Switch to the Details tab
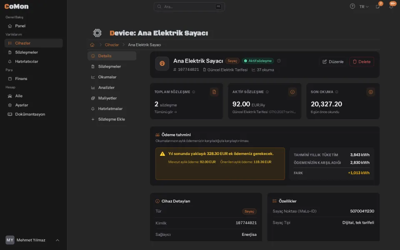The width and height of the screenshot is (400, 250). pyautogui.click(x=112, y=56)
